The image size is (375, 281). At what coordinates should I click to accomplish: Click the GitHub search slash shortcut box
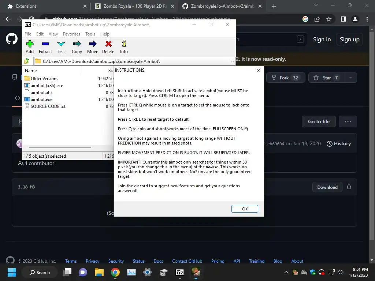(300, 39)
